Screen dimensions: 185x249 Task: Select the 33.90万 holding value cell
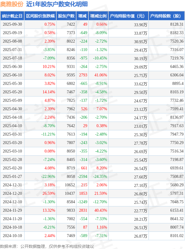pyautogui.click(x=140, y=25)
